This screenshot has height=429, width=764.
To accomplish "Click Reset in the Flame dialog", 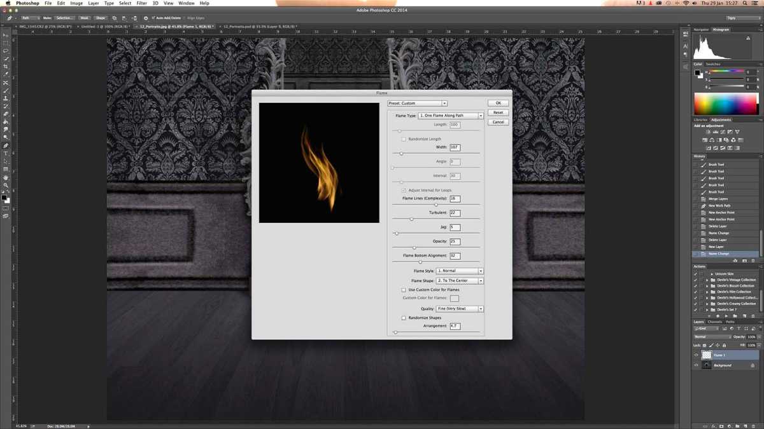I will 498,112.
